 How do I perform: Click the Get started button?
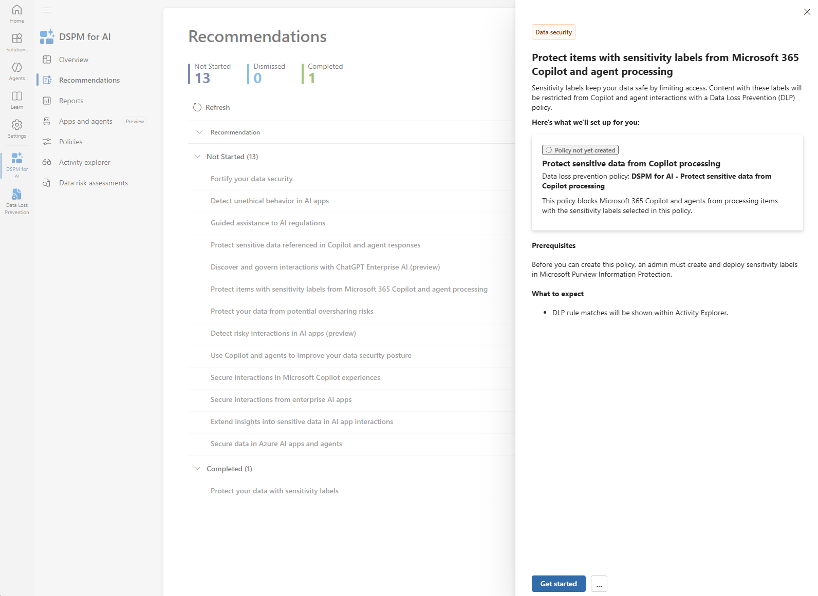[x=559, y=584]
